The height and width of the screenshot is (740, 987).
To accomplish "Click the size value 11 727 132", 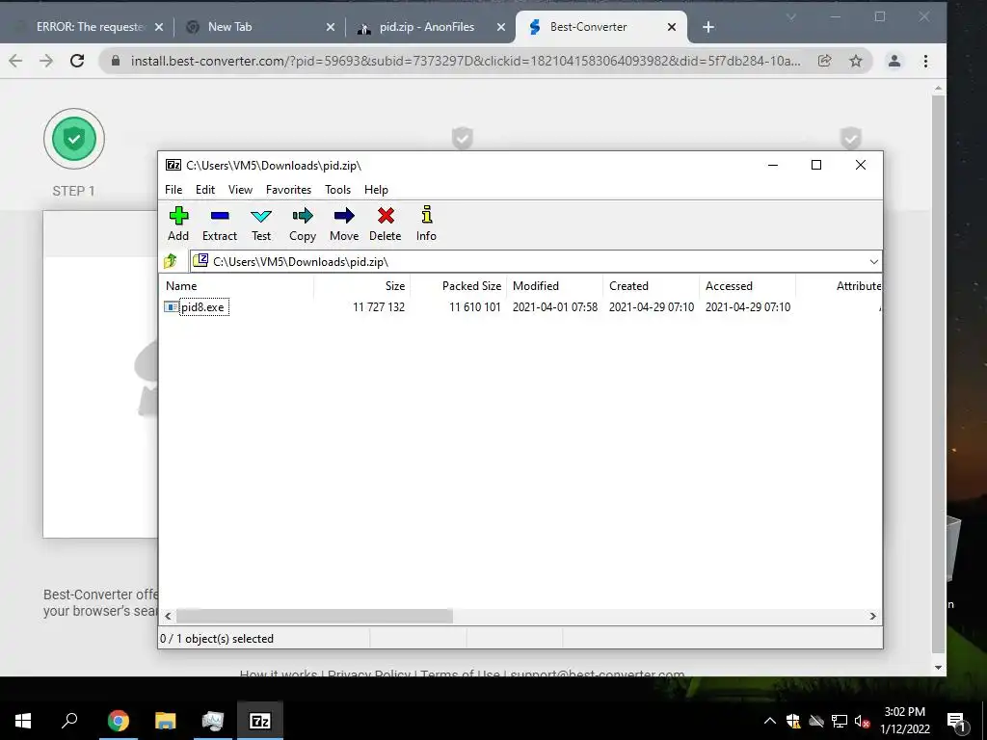I will tap(378, 307).
